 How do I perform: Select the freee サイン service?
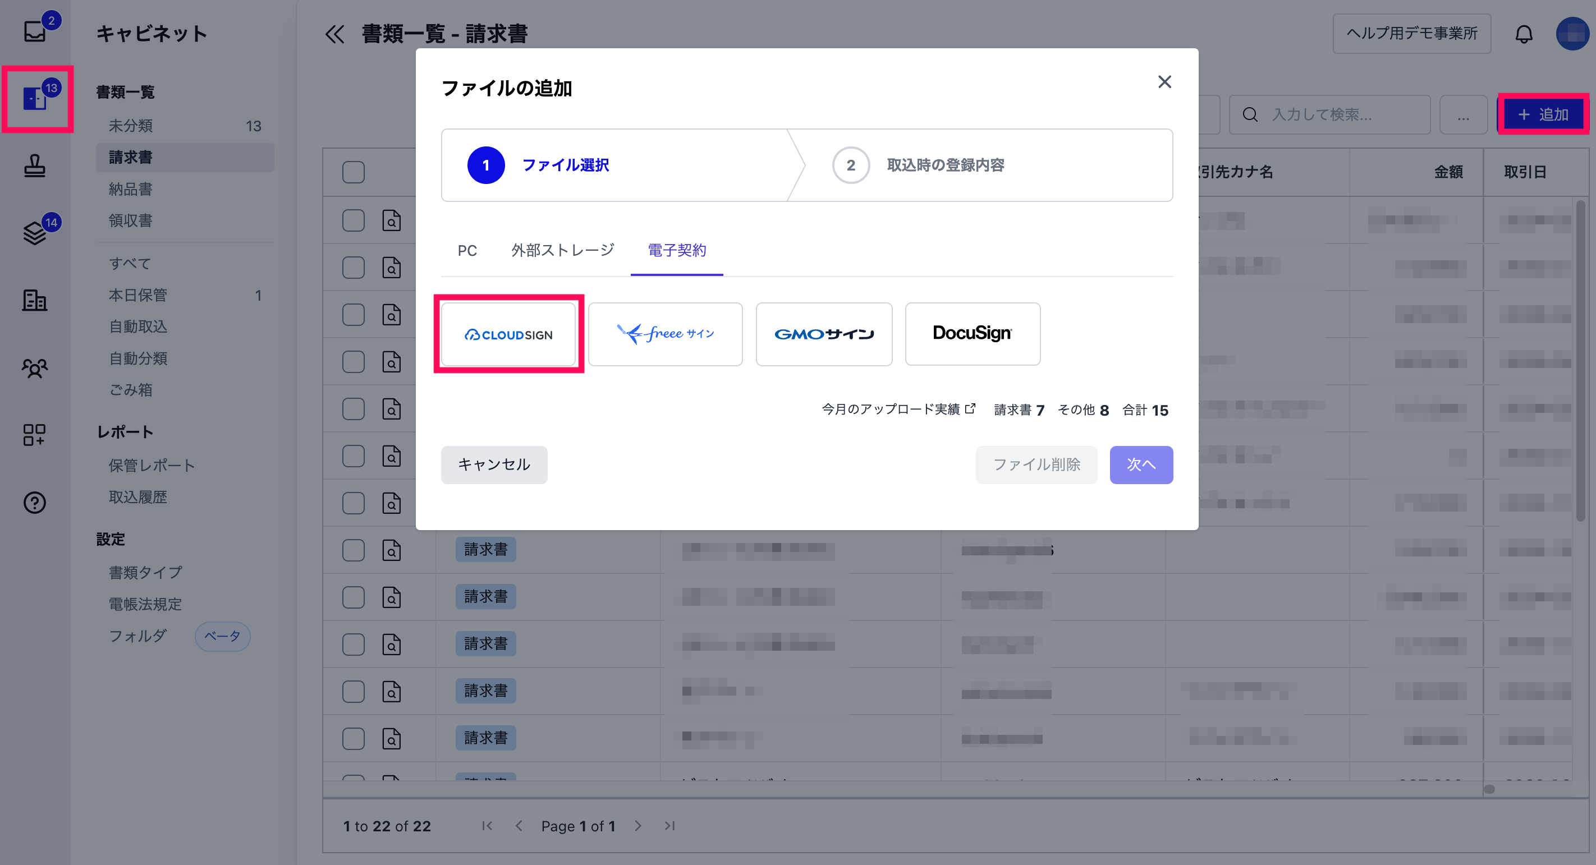point(665,334)
